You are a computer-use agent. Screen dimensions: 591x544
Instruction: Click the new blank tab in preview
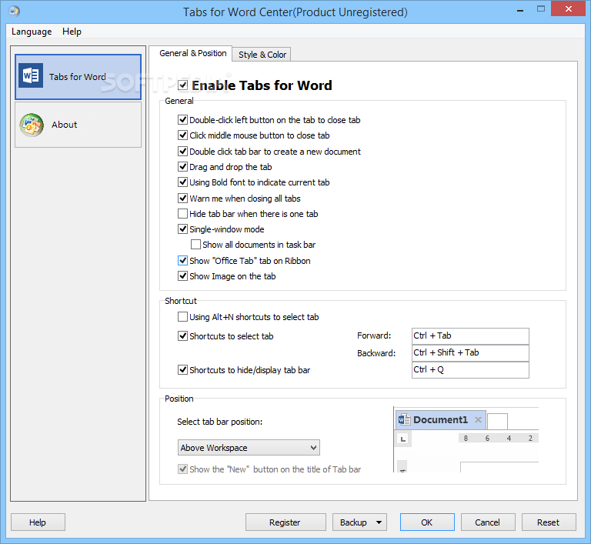[497, 421]
